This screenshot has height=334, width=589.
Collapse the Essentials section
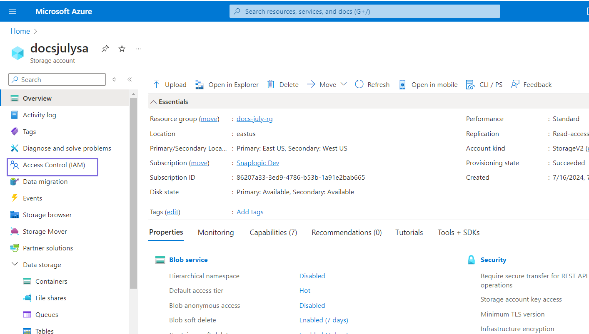pyautogui.click(x=154, y=102)
